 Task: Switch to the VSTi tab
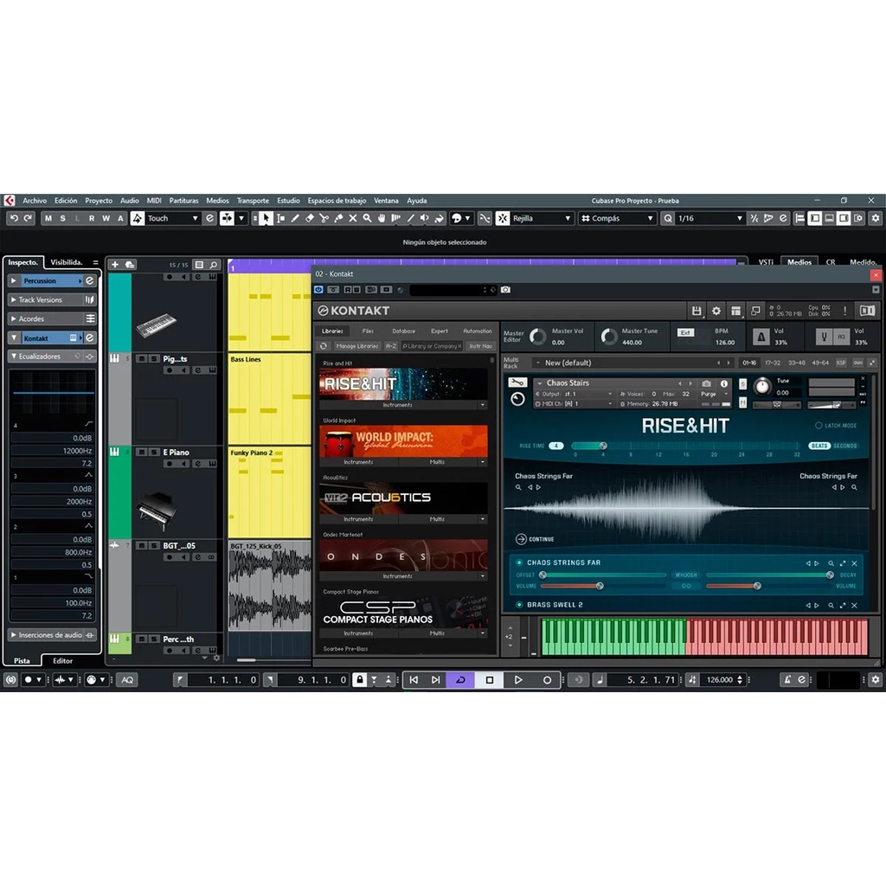(x=766, y=262)
